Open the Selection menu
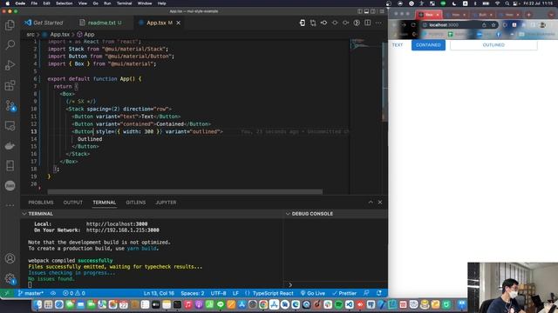The width and height of the screenshot is (558, 313). 64,3
